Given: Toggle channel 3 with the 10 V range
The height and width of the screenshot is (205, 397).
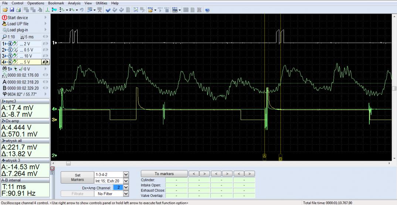Looking at the screenshot, I should pyautogui.click(x=4, y=56).
